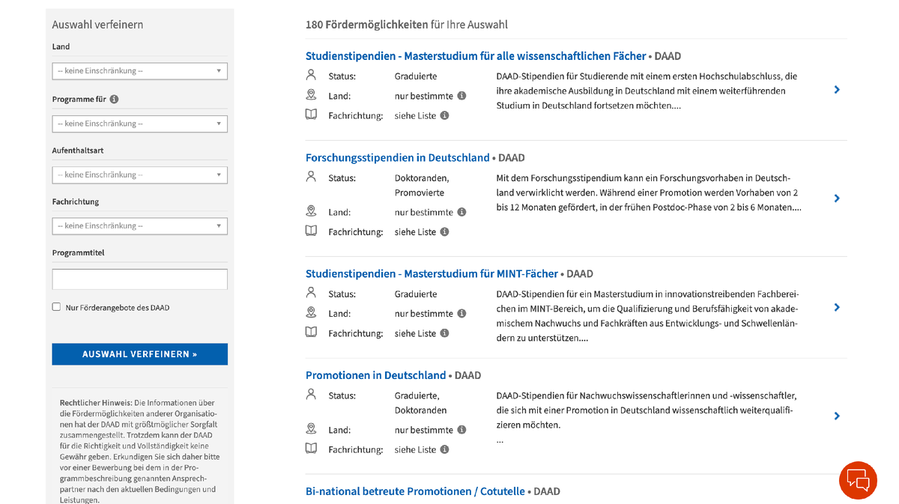Enable Nur Förderangebote des DAAD checkbox
Viewport: 899px width, 504px height.
click(56, 307)
